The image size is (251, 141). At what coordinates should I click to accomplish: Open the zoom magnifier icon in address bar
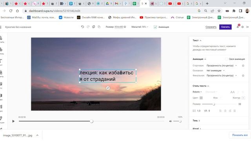(206, 11)
